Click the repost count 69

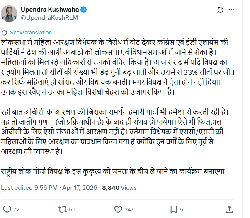coord(72,210)
